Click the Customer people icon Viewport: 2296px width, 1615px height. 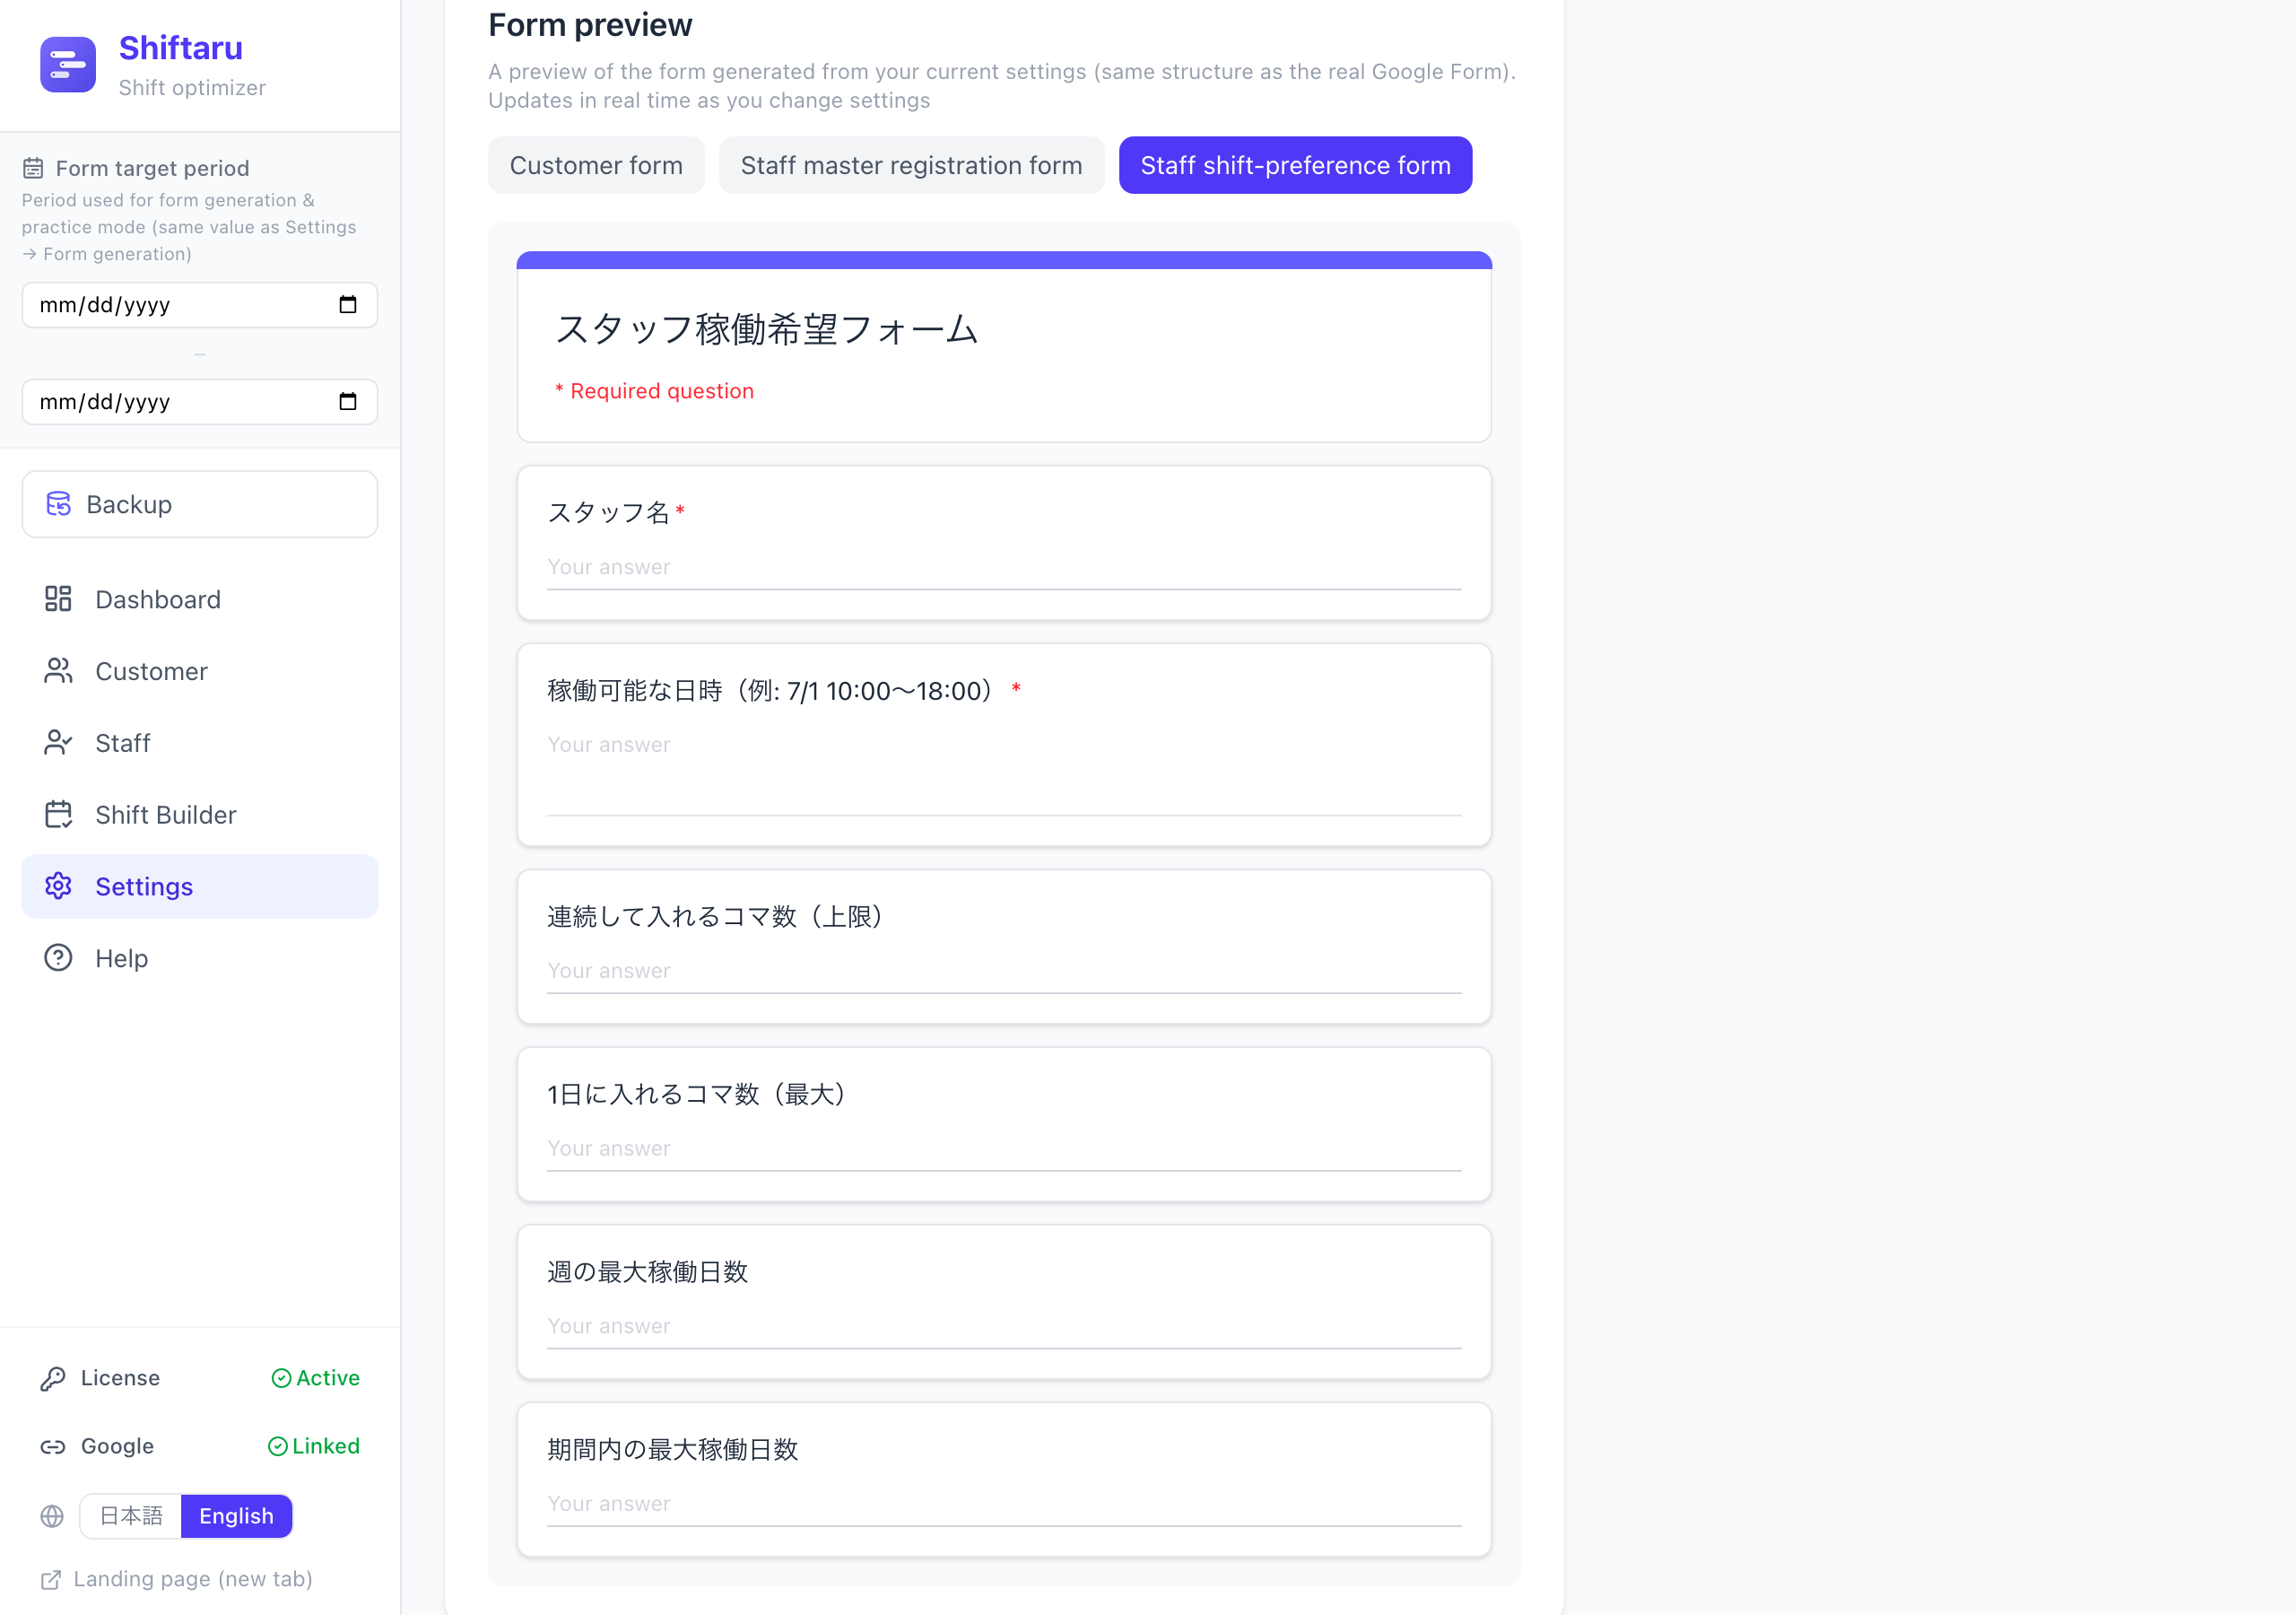58,671
